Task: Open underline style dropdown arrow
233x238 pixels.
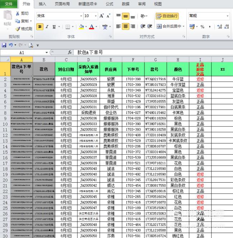Action: point(59,27)
